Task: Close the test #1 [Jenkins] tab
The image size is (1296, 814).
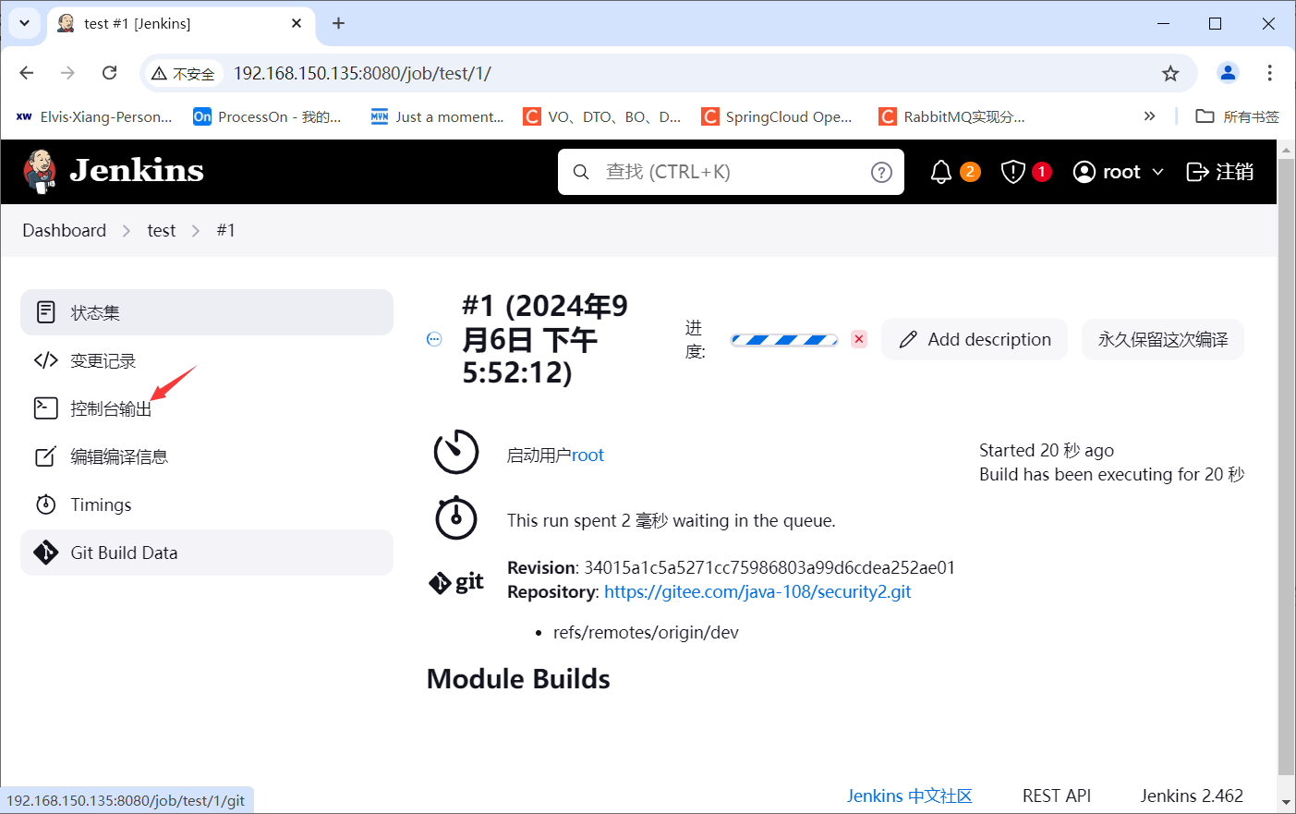Action: 297,23
